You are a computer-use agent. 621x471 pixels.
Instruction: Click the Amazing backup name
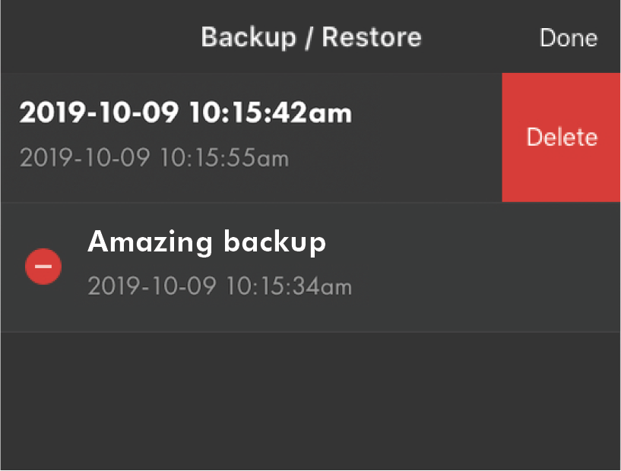[x=207, y=242]
